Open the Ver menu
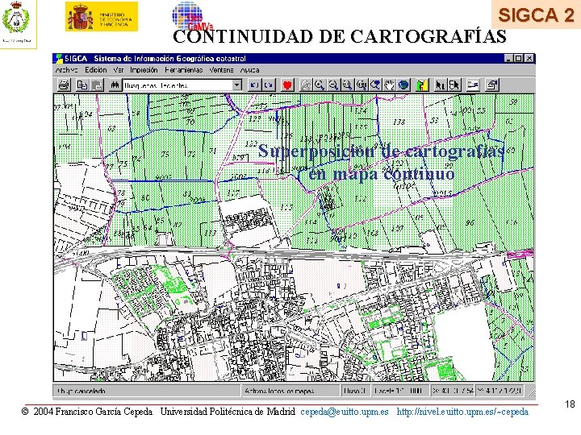This screenshot has width=581, height=435. point(119,70)
